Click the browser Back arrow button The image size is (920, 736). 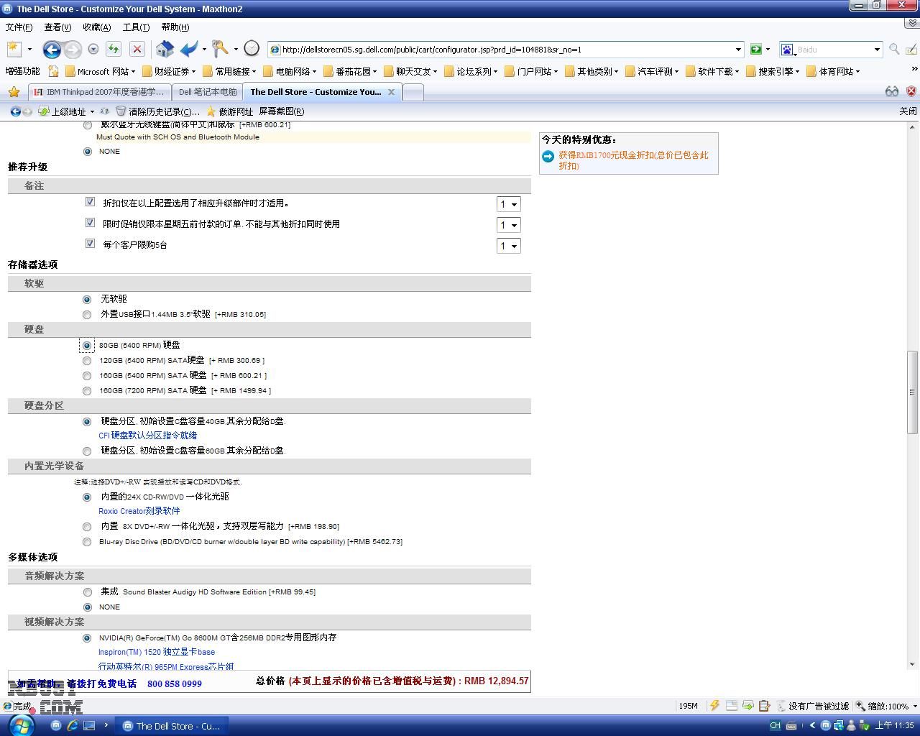click(x=51, y=50)
